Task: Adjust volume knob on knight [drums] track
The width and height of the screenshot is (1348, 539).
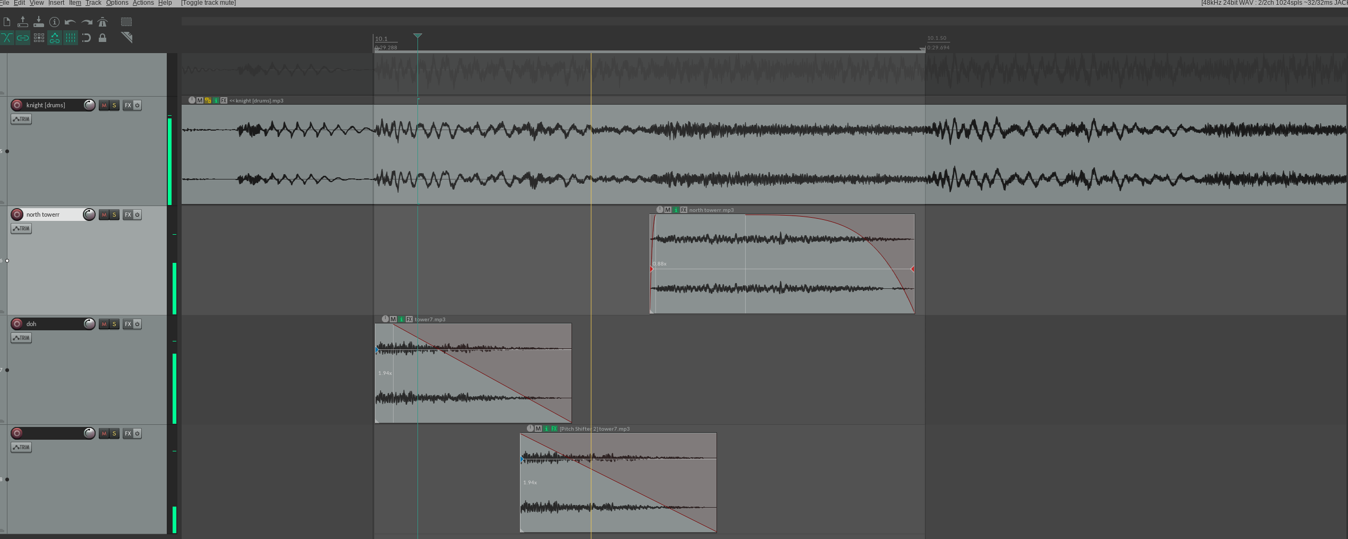Action: coord(89,105)
